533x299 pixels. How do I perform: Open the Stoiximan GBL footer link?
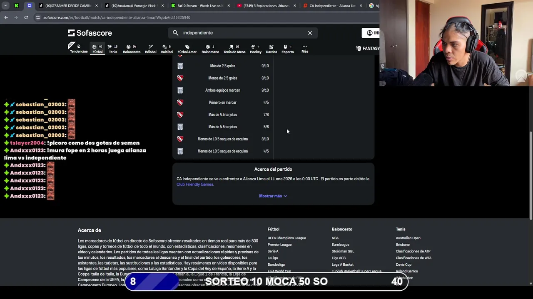click(343, 251)
